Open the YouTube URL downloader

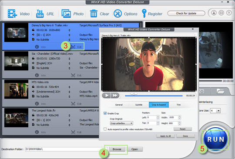click(40, 13)
